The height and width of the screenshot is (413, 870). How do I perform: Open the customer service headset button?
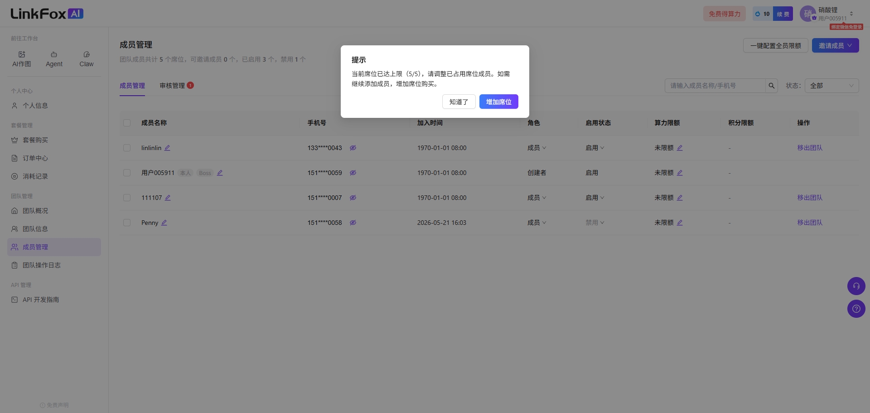856,286
